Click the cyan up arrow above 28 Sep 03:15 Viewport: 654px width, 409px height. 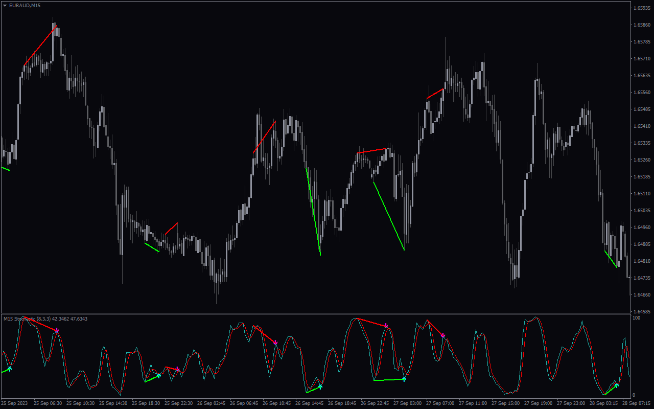point(617,385)
